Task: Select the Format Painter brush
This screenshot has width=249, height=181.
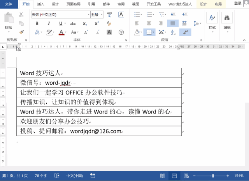Action: pos(21,32)
